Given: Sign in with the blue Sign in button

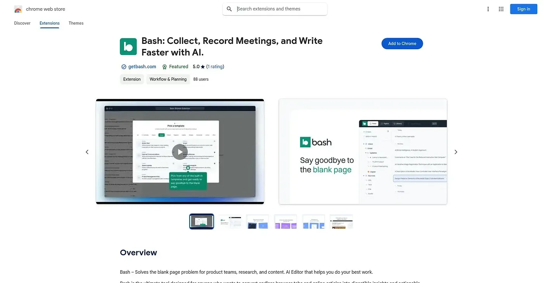Looking at the screenshot, I should pos(524,9).
